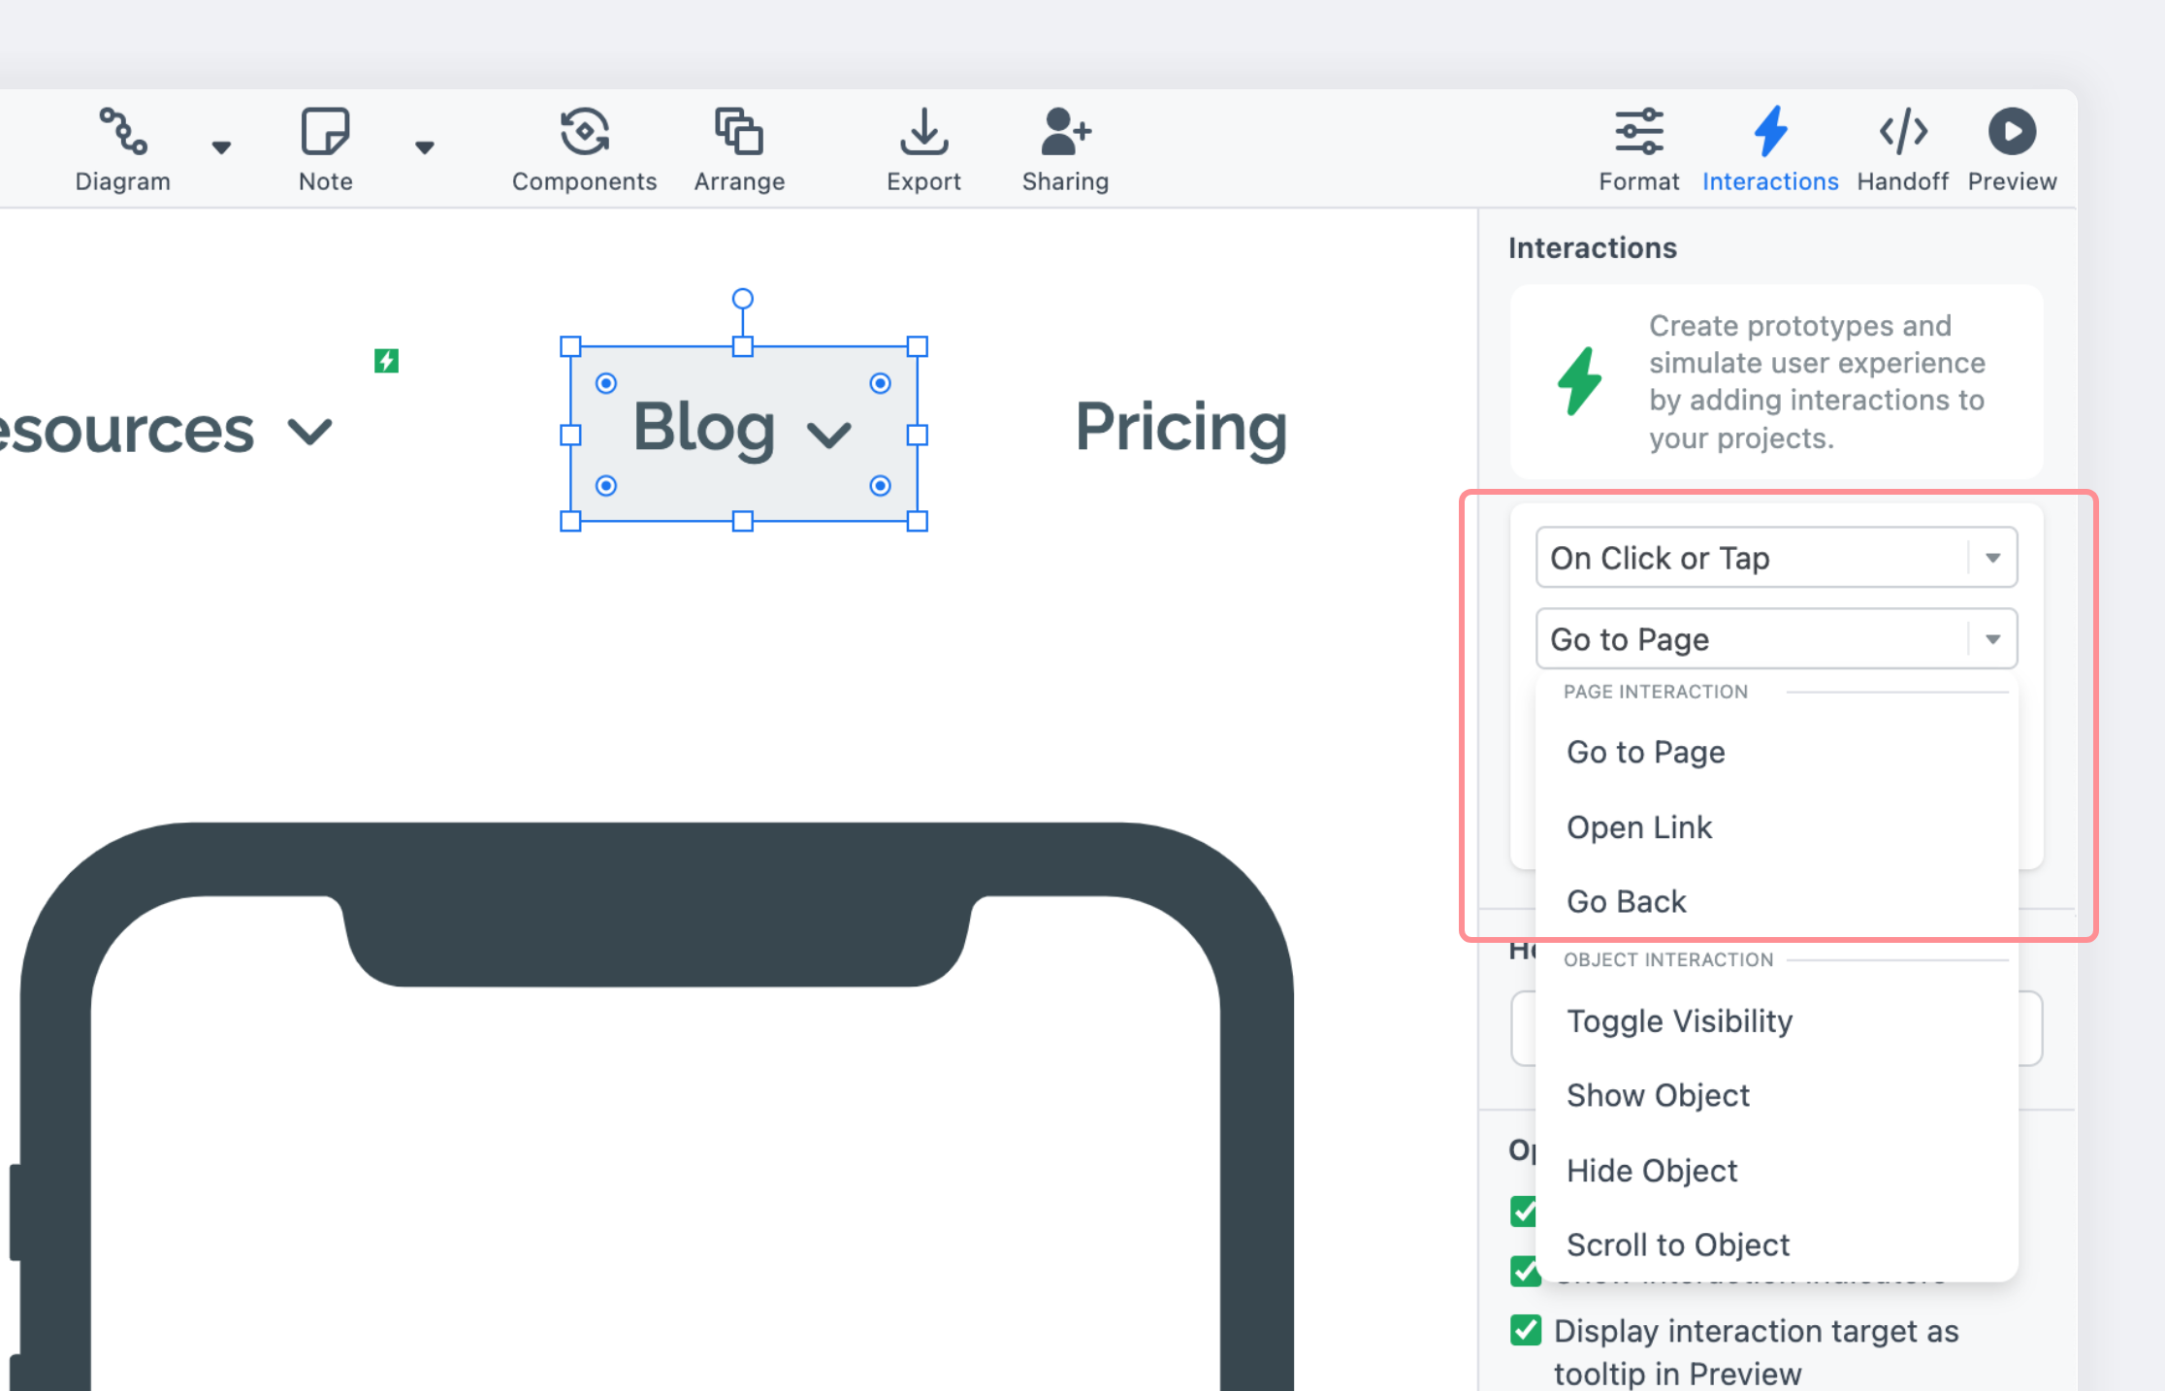
Task: Choose Go Back page interaction
Action: coord(1627,901)
